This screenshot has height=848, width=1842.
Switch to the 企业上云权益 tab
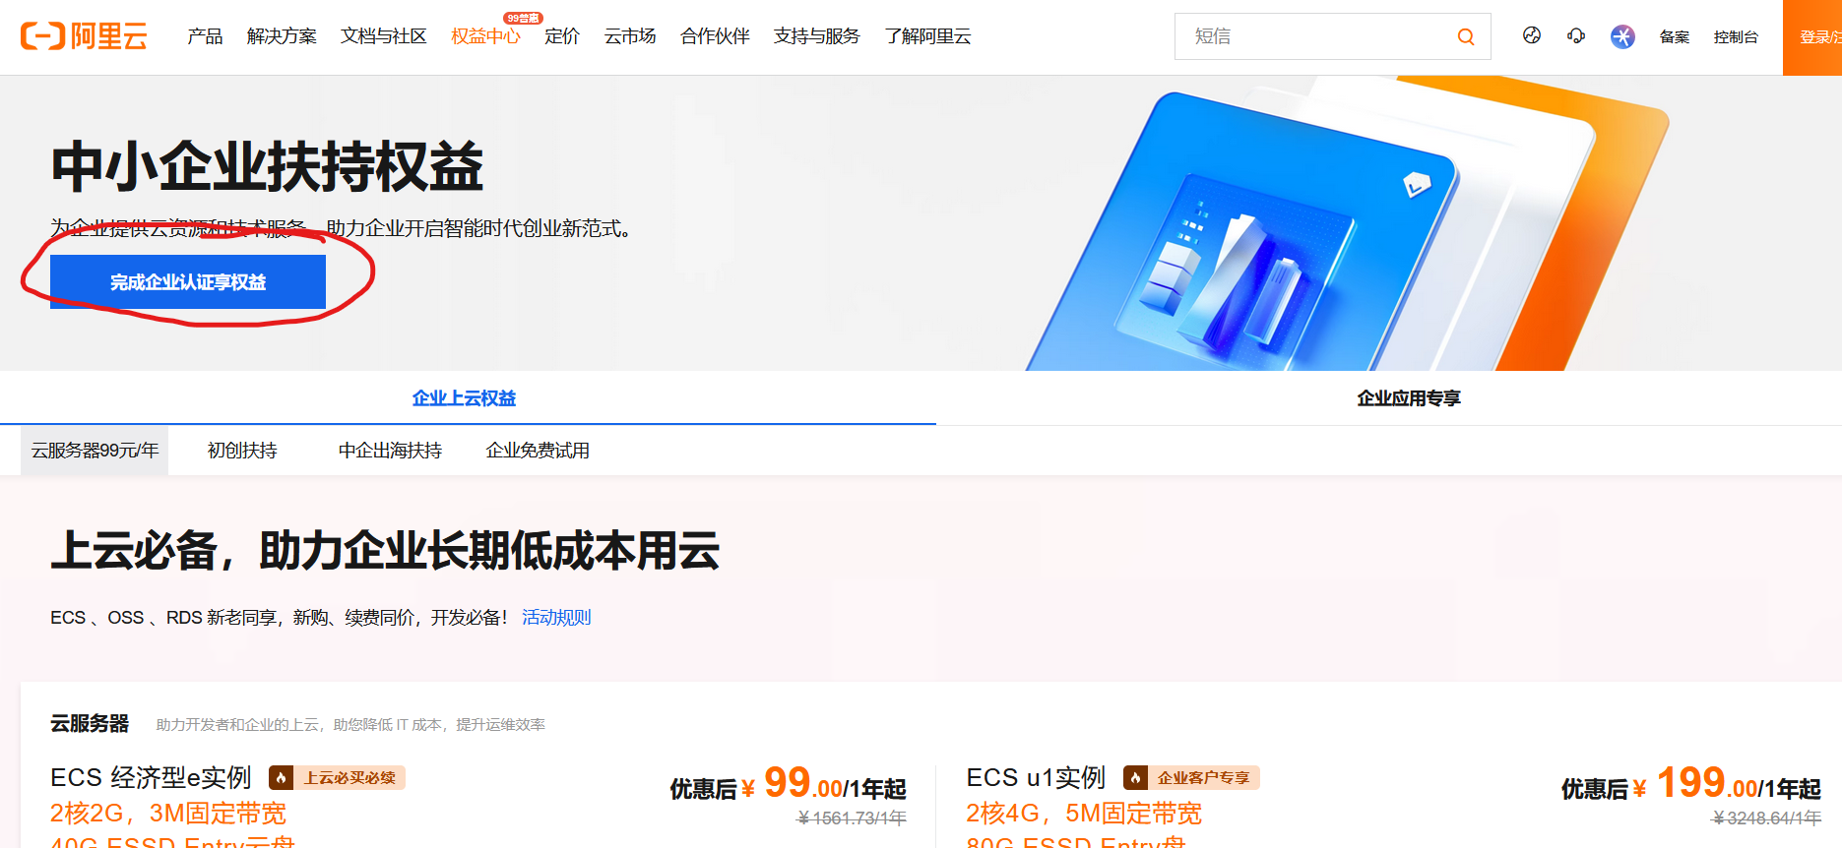point(464,398)
